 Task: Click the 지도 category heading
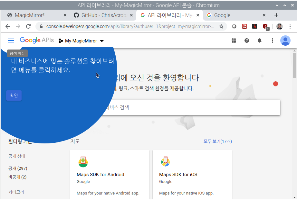pyautogui.click(x=75, y=141)
